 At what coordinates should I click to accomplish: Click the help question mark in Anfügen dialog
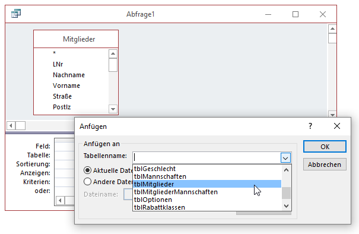click(x=310, y=126)
